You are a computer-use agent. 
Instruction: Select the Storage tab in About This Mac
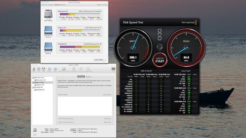57,5
